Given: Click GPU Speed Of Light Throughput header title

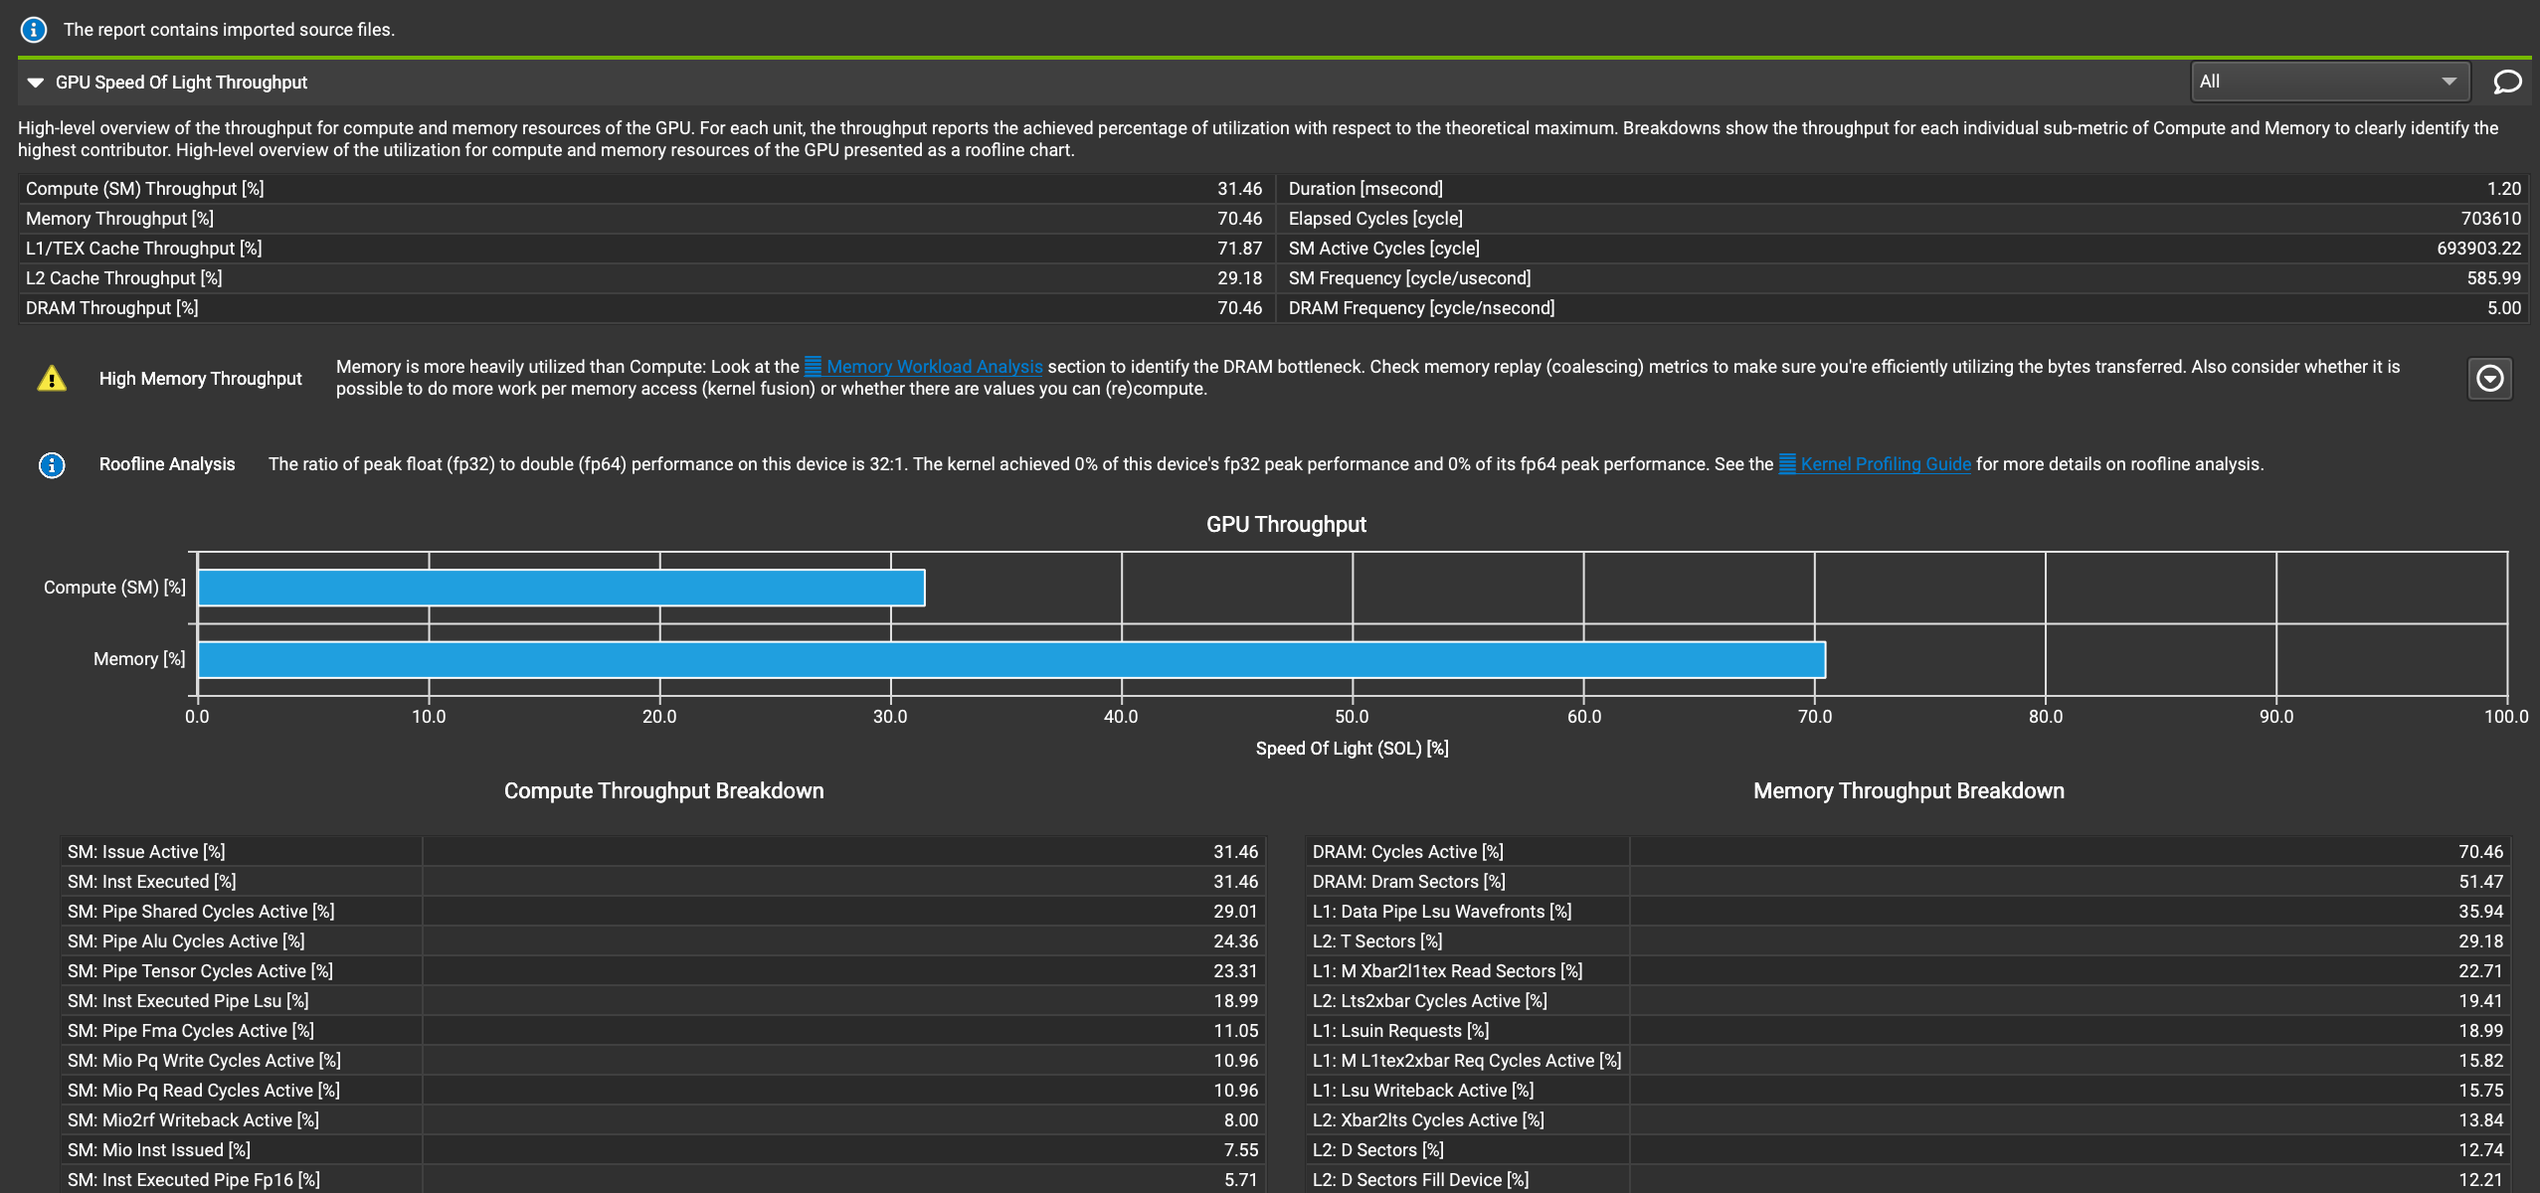Looking at the screenshot, I should coord(181,83).
